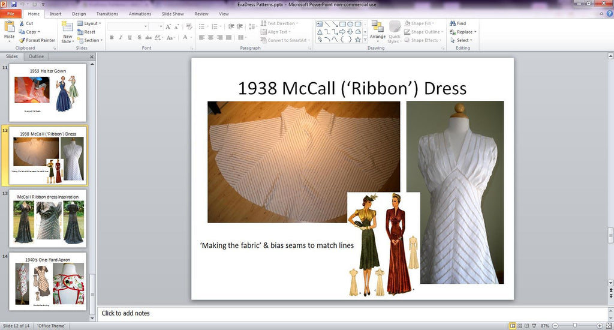The image size is (614, 330).
Task: Open the Arrange tool in Drawing group
Action: [x=377, y=29]
